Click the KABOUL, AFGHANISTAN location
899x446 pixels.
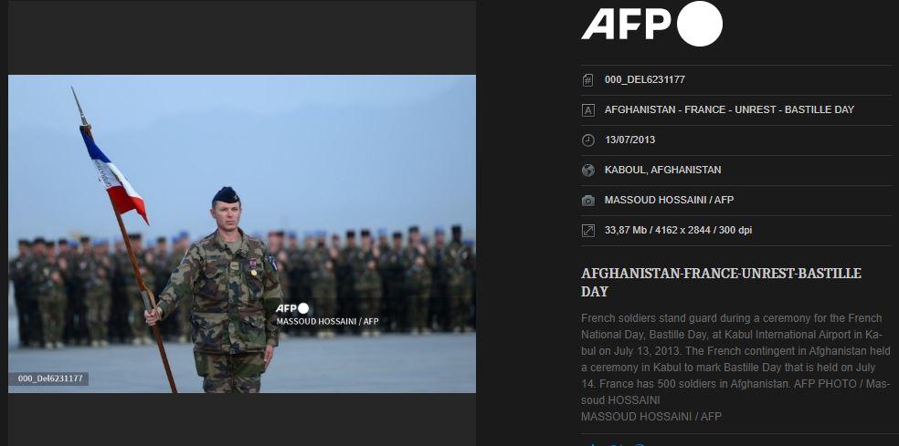[x=662, y=170]
